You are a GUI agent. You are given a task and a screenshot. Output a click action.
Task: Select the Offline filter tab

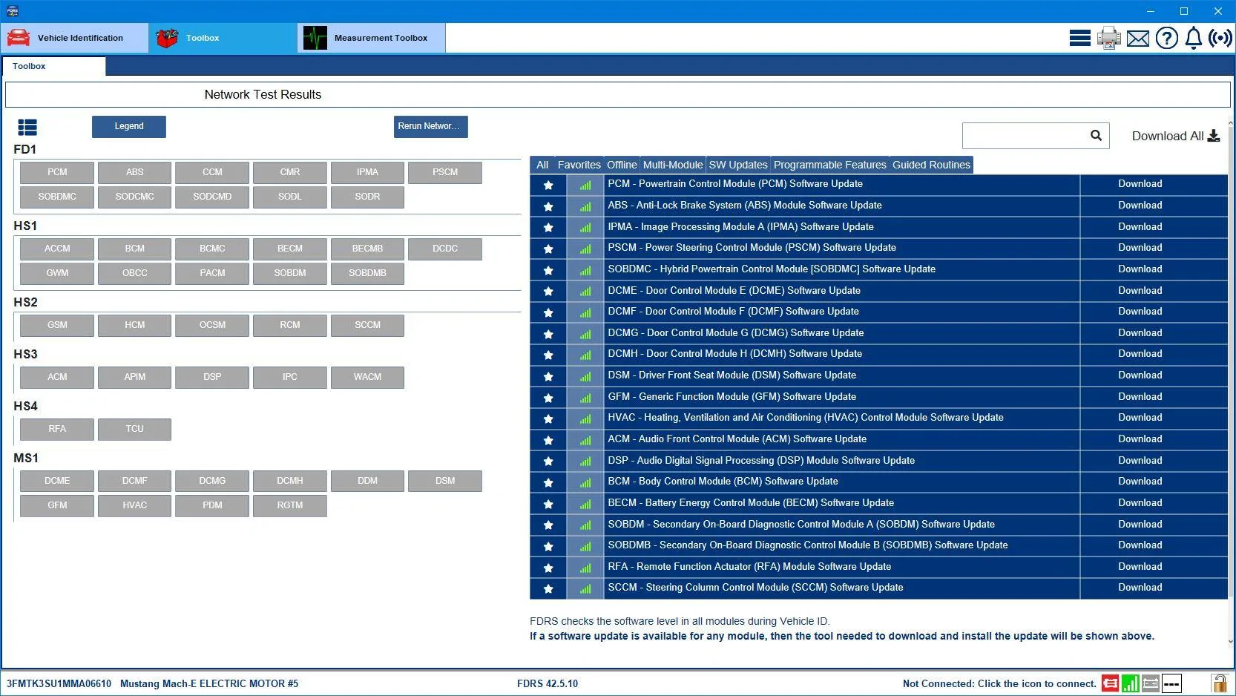pyautogui.click(x=622, y=165)
